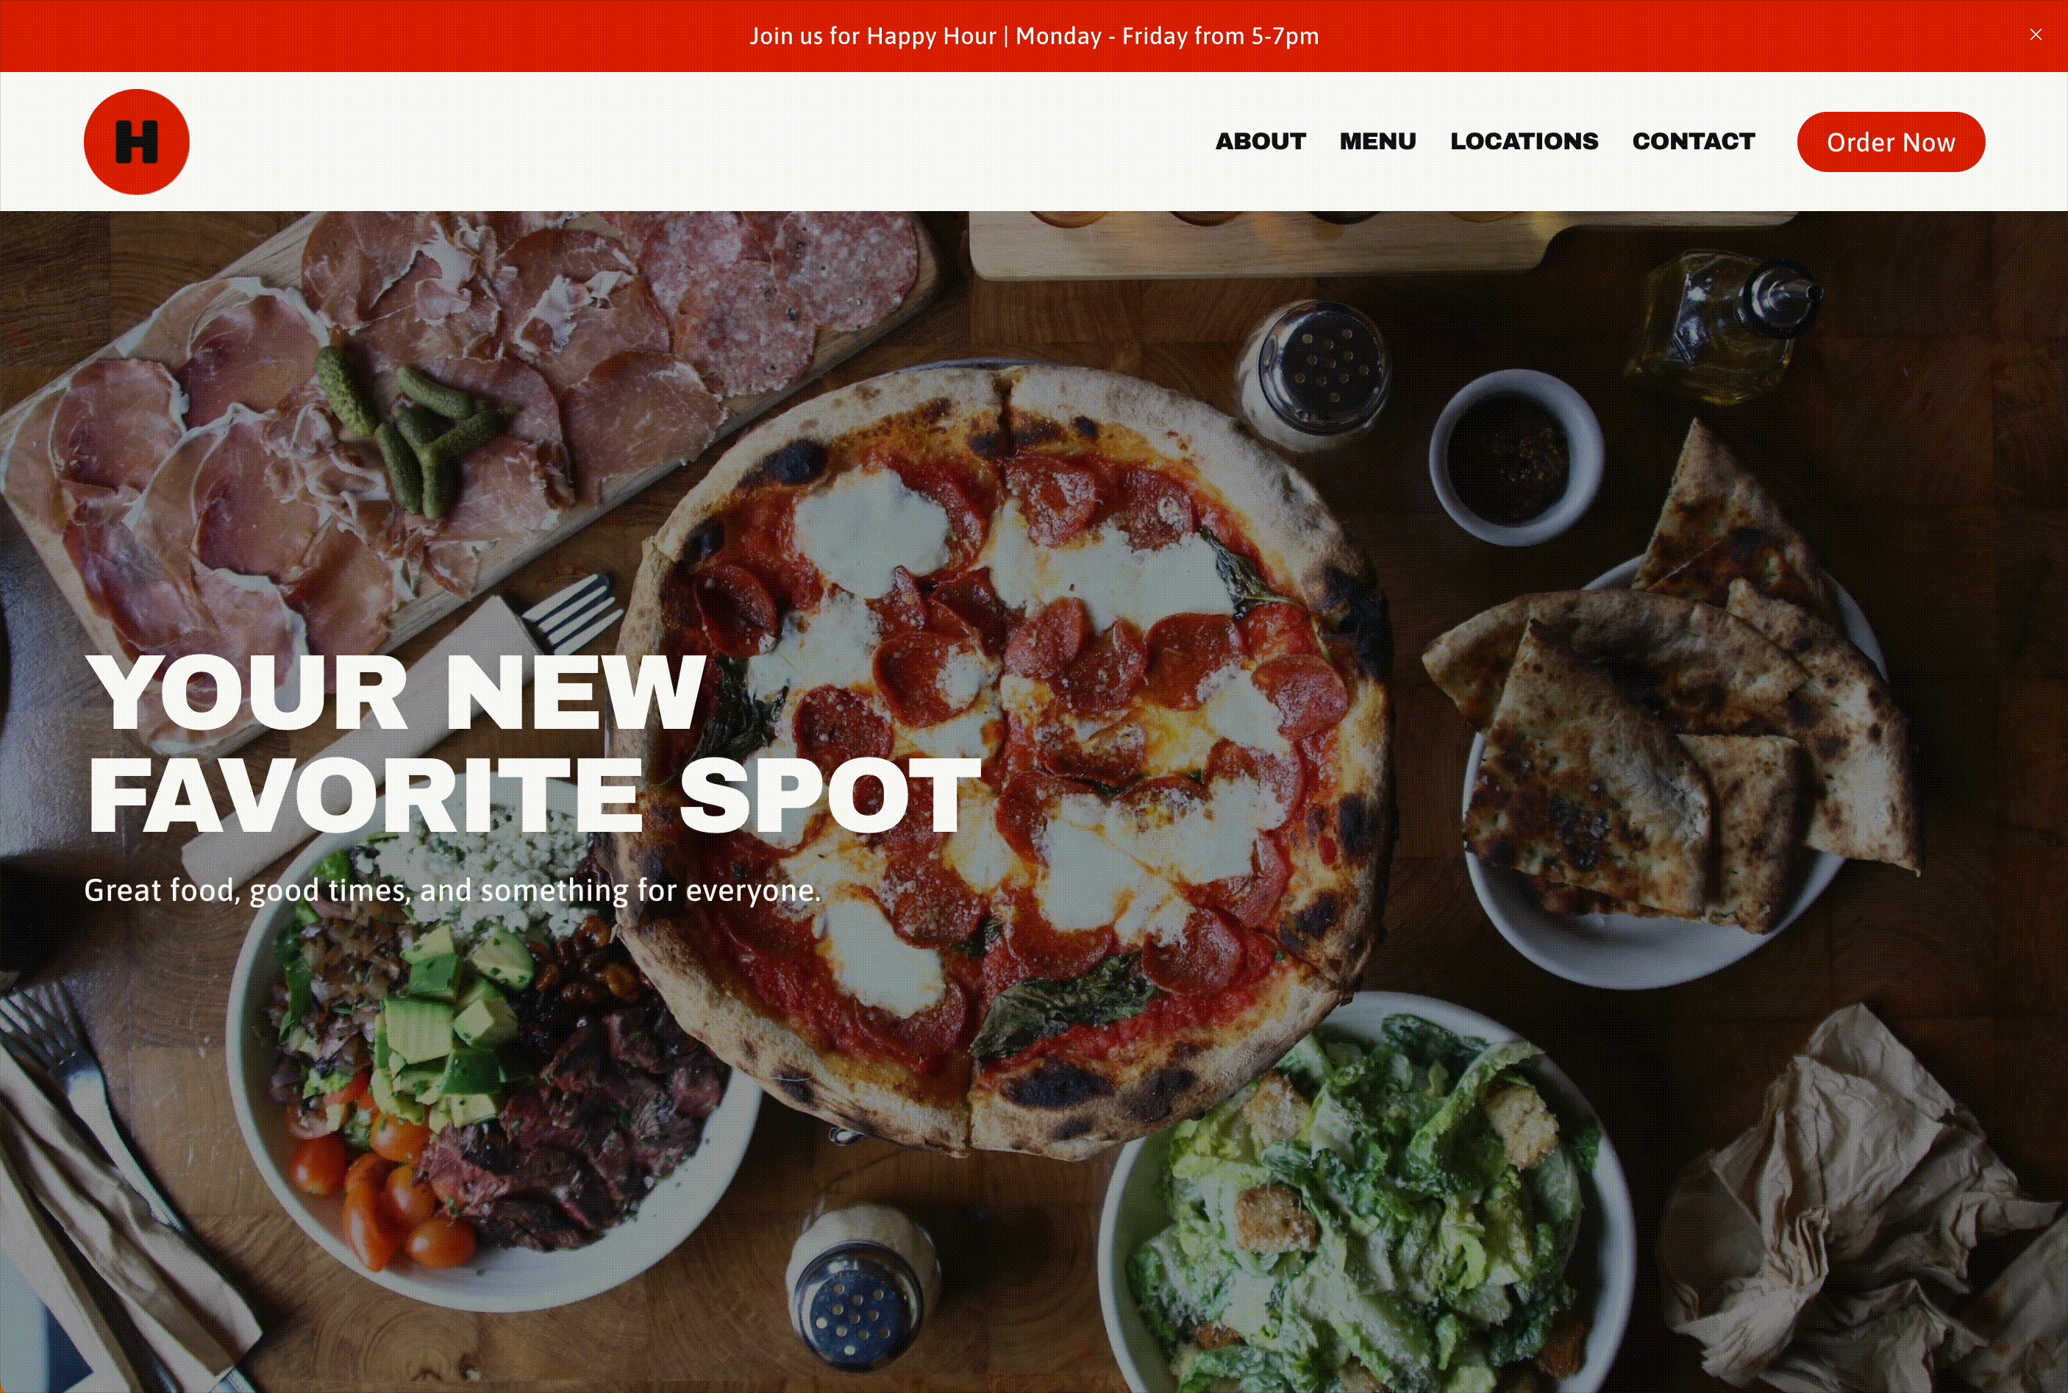Open the CONTACT page link
Viewport: 2068px width, 1393px height.
click(x=1693, y=141)
